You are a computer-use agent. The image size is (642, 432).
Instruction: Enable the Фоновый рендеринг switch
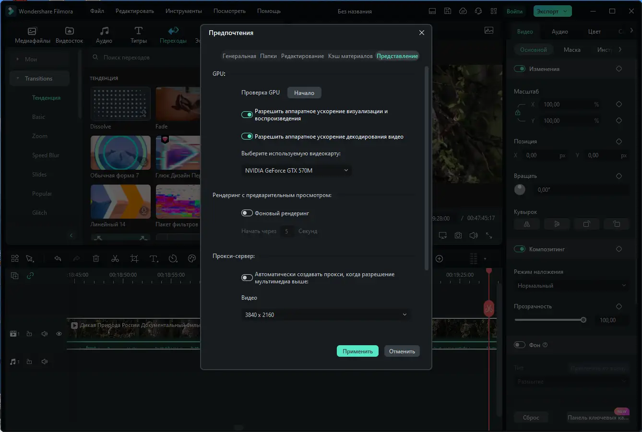247,213
